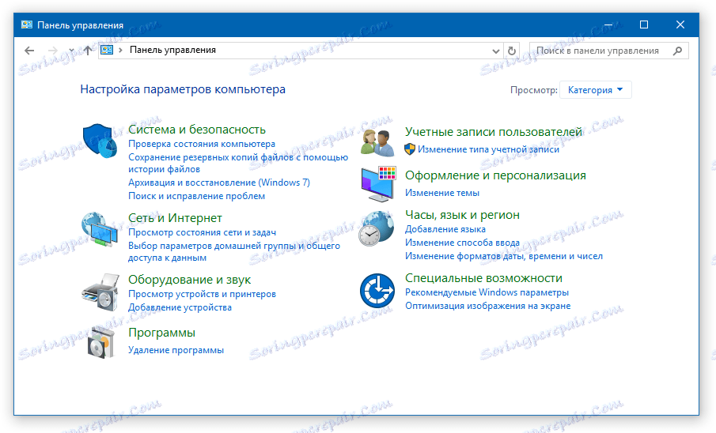Open the Программы disc box icon
The image size is (716, 433).
click(x=100, y=343)
